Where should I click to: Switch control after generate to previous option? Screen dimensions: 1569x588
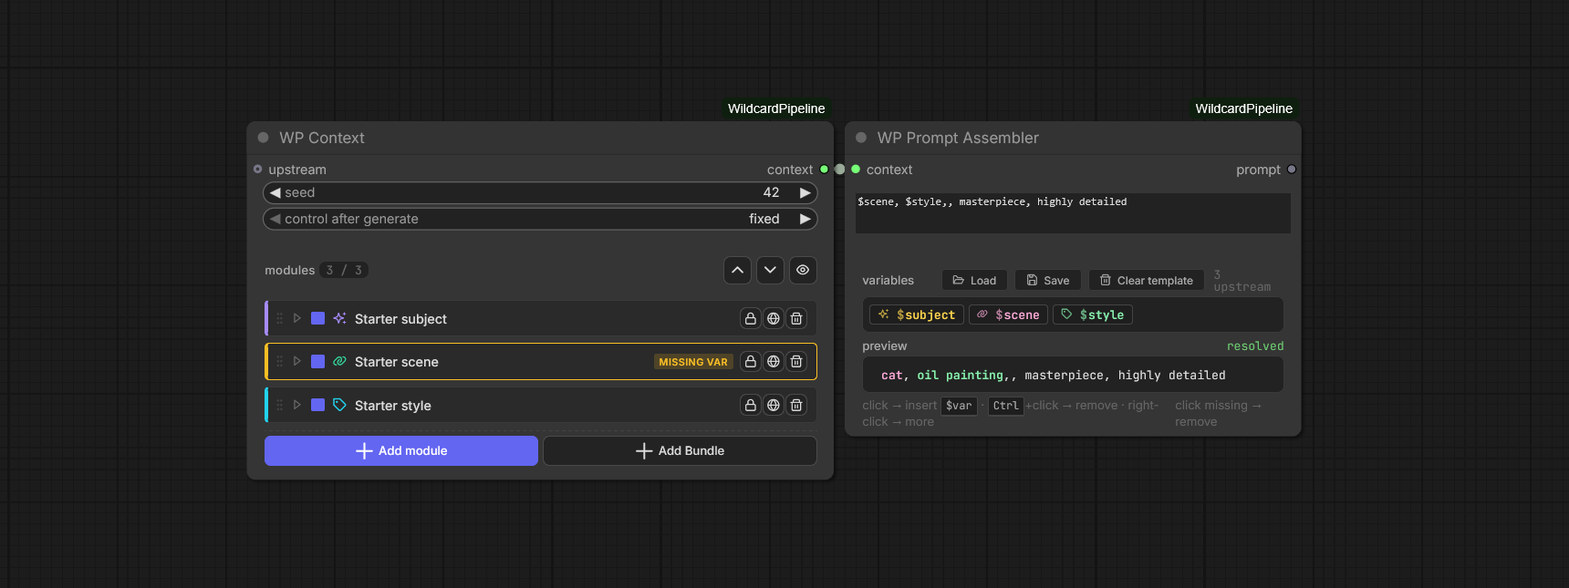pyautogui.click(x=275, y=219)
